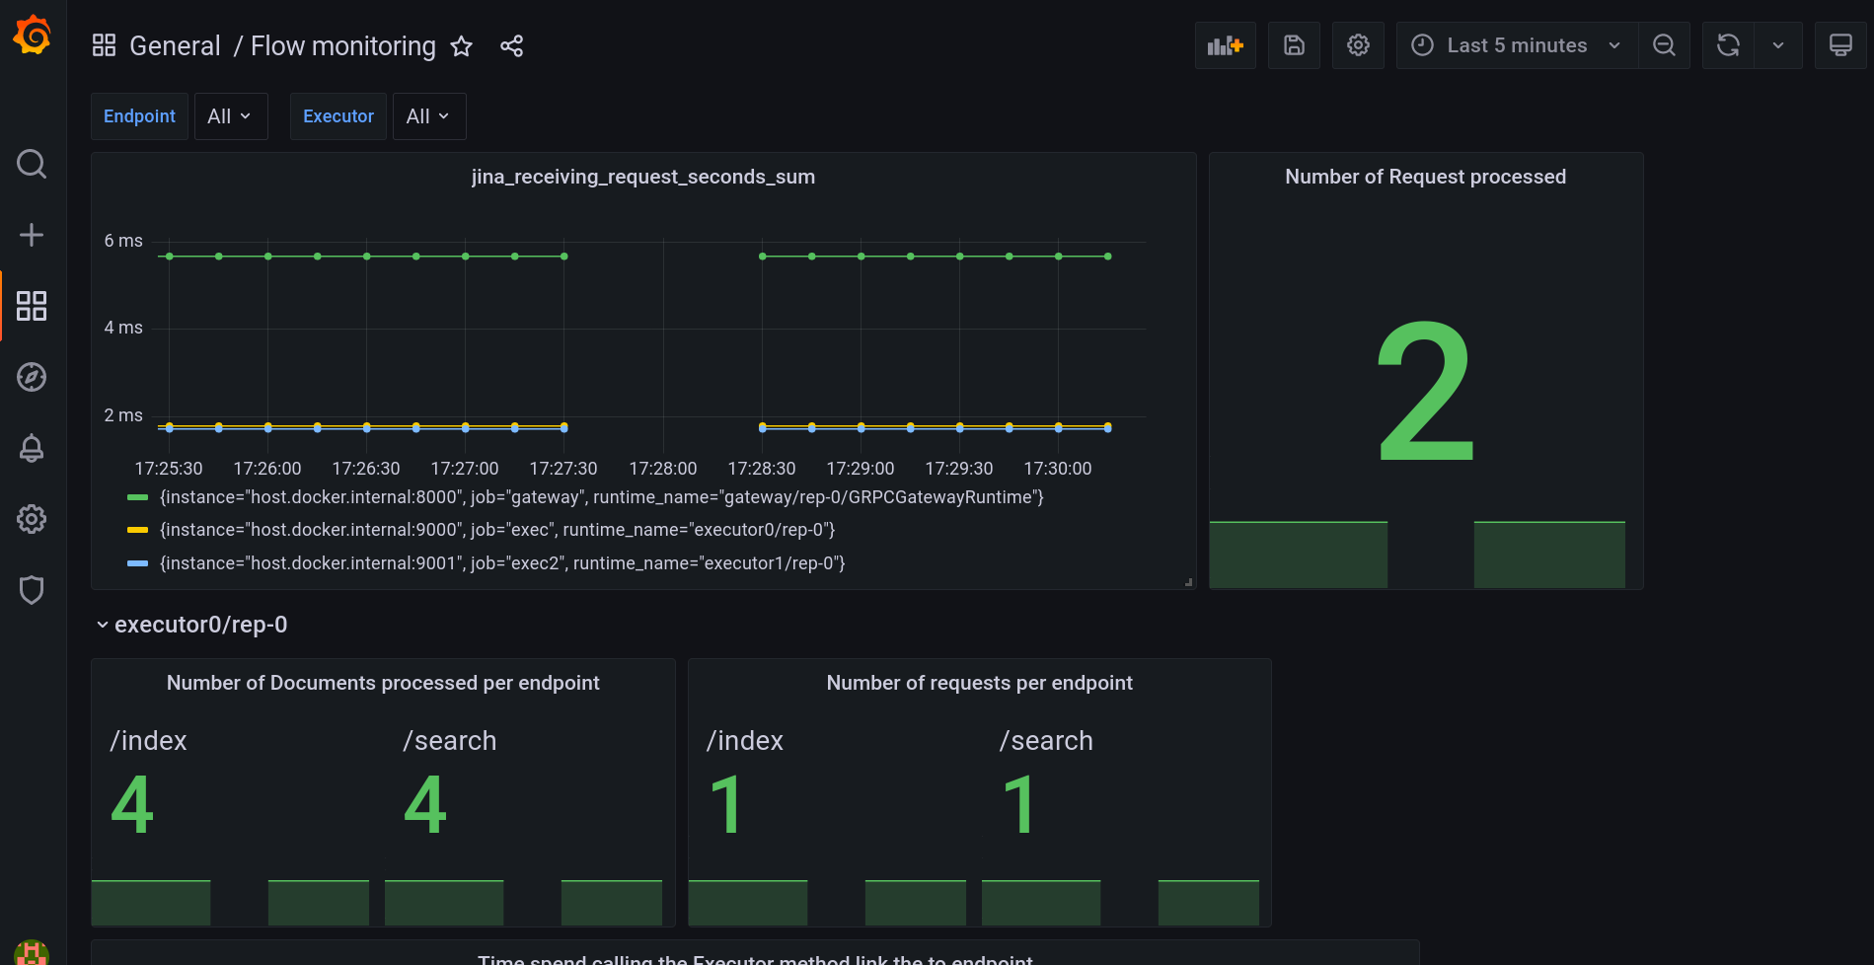Open the user avatar at sidebar bottom

32,952
